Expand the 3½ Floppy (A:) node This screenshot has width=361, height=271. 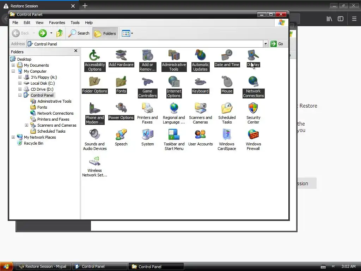20,77
